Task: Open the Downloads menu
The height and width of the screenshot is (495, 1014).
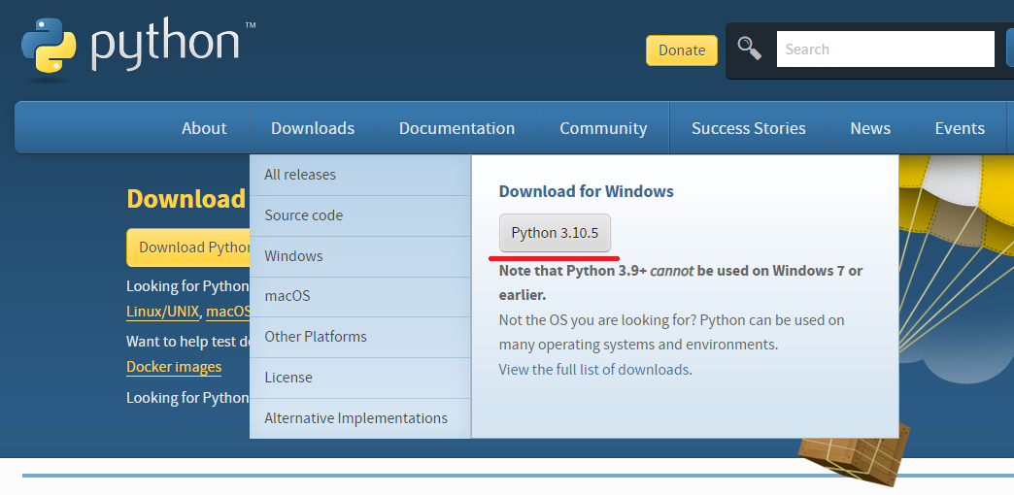Action: (313, 128)
